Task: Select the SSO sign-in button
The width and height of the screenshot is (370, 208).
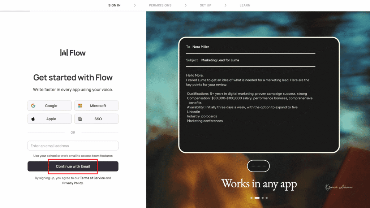Action: point(96,119)
